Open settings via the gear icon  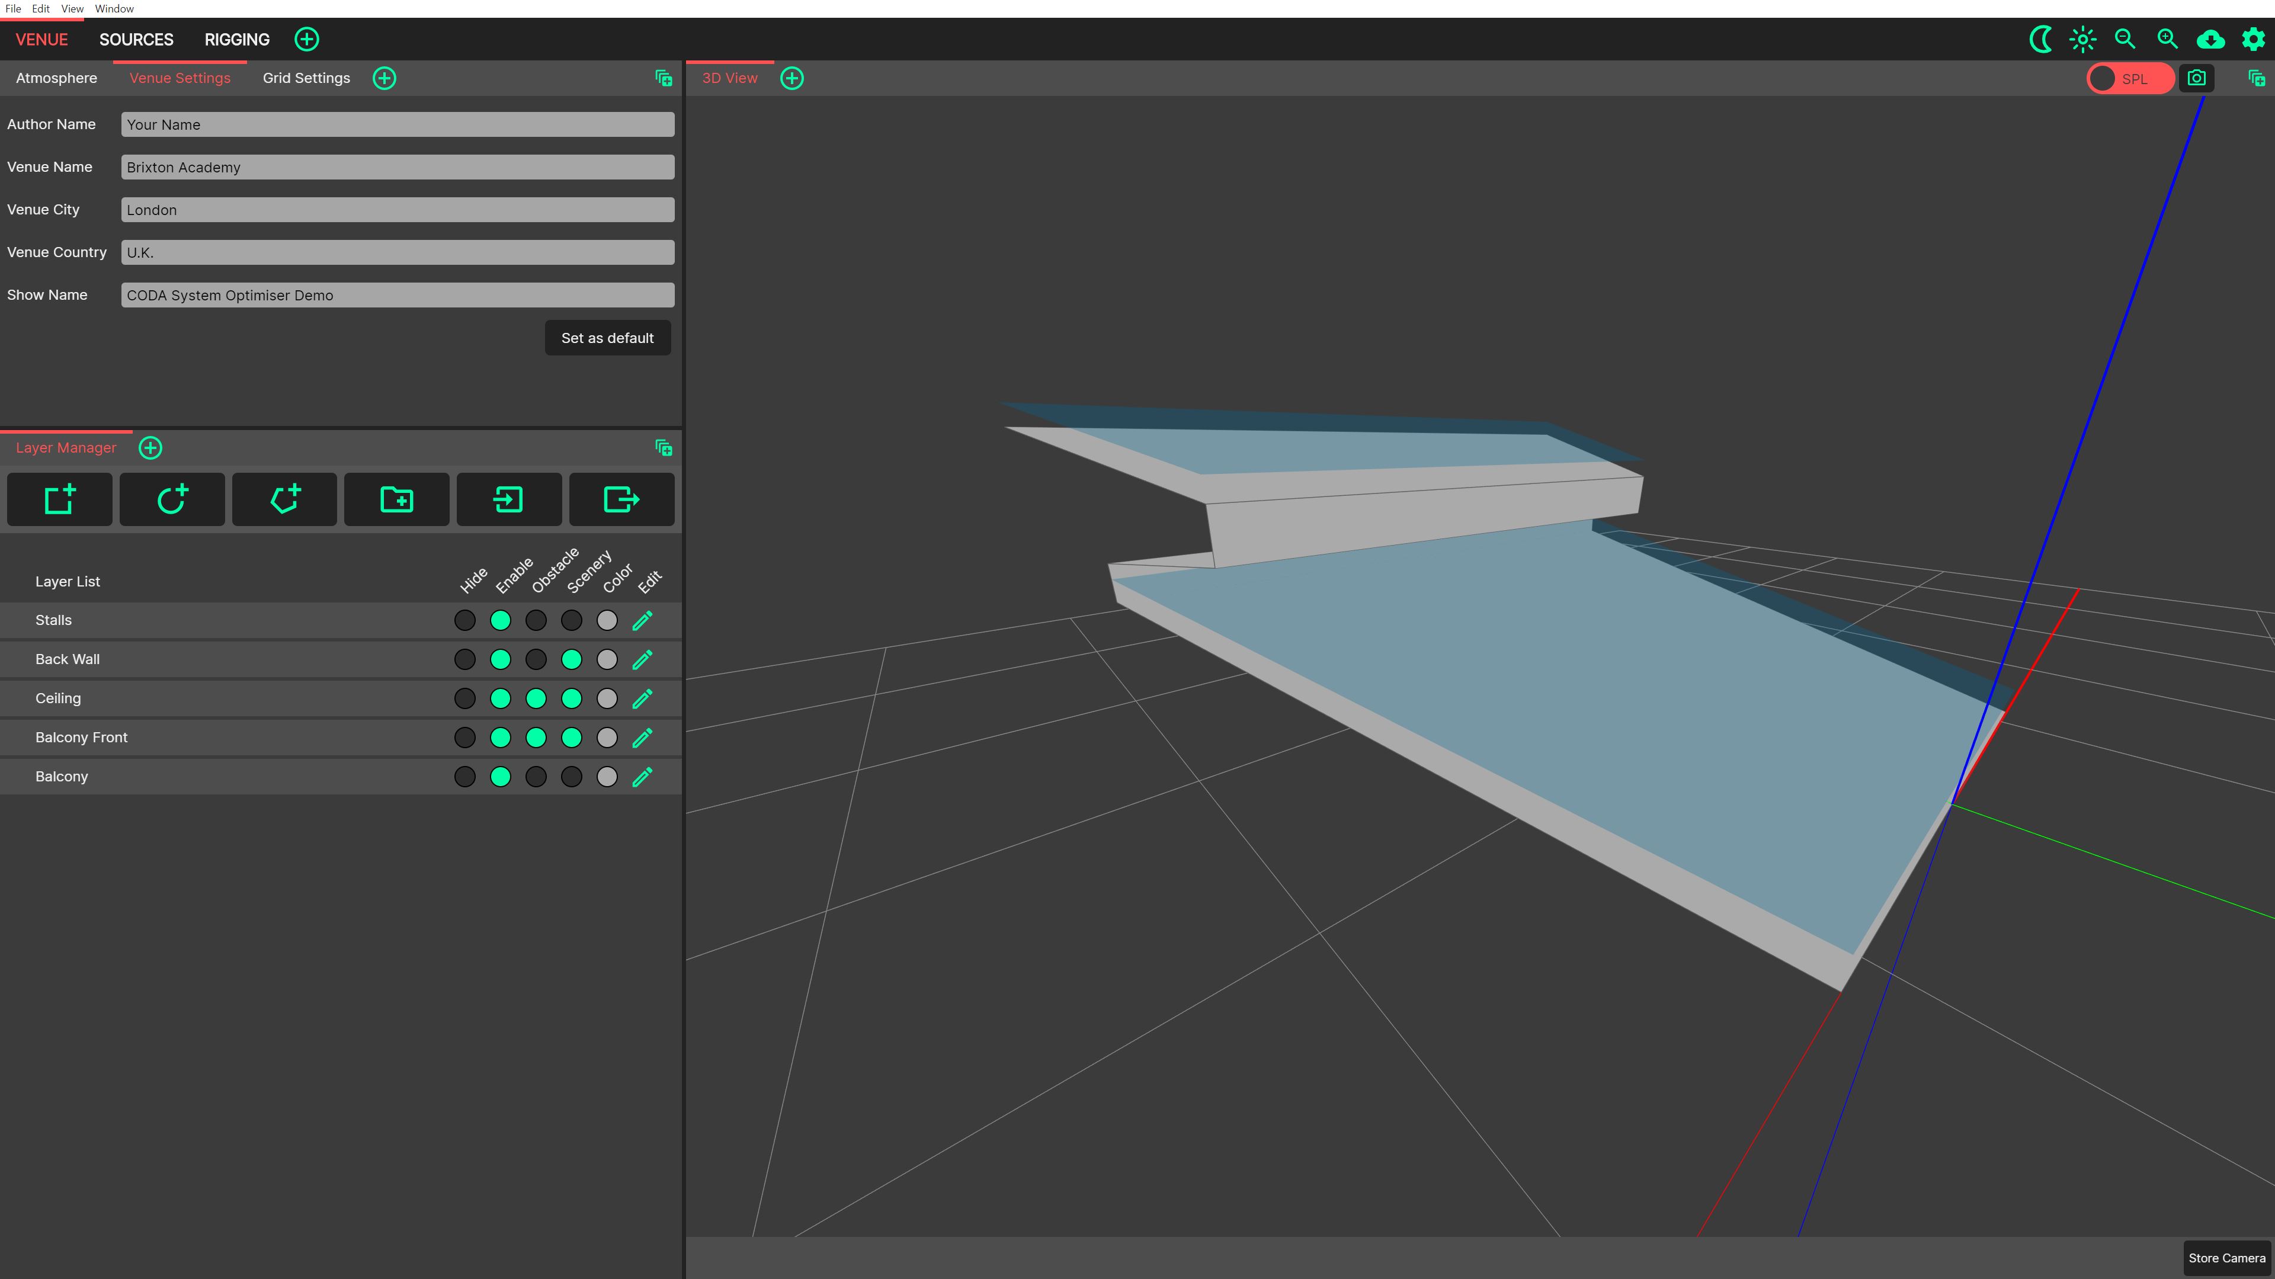tap(2253, 39)
